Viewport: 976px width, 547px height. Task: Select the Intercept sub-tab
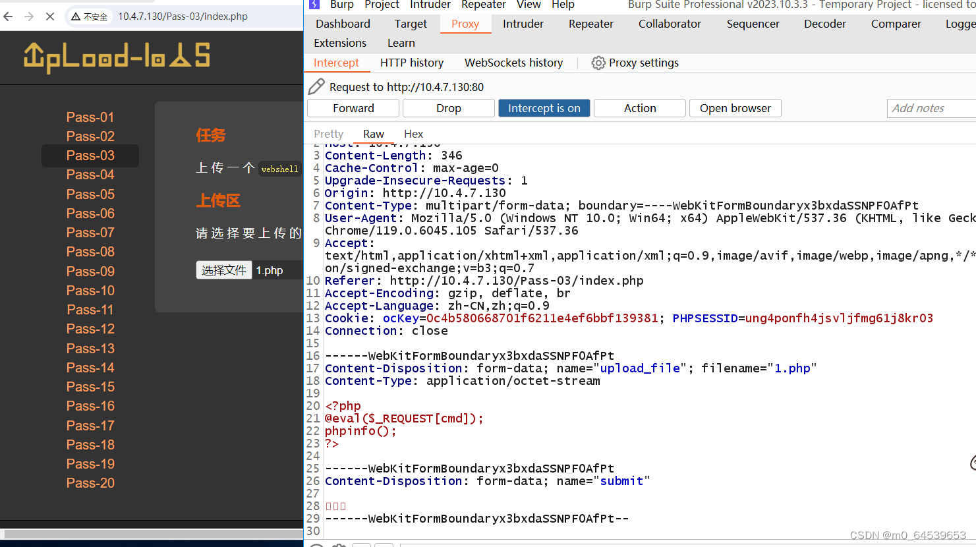click(x=336, y=63)
